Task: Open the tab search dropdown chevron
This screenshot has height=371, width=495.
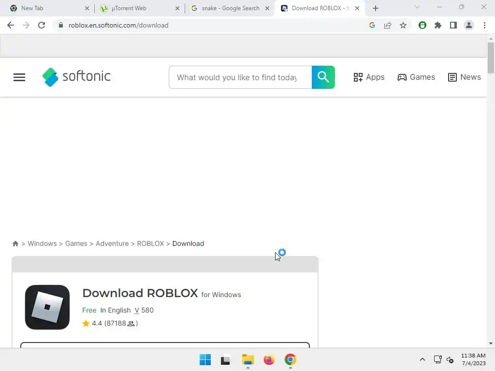Action: pos(417,7)
